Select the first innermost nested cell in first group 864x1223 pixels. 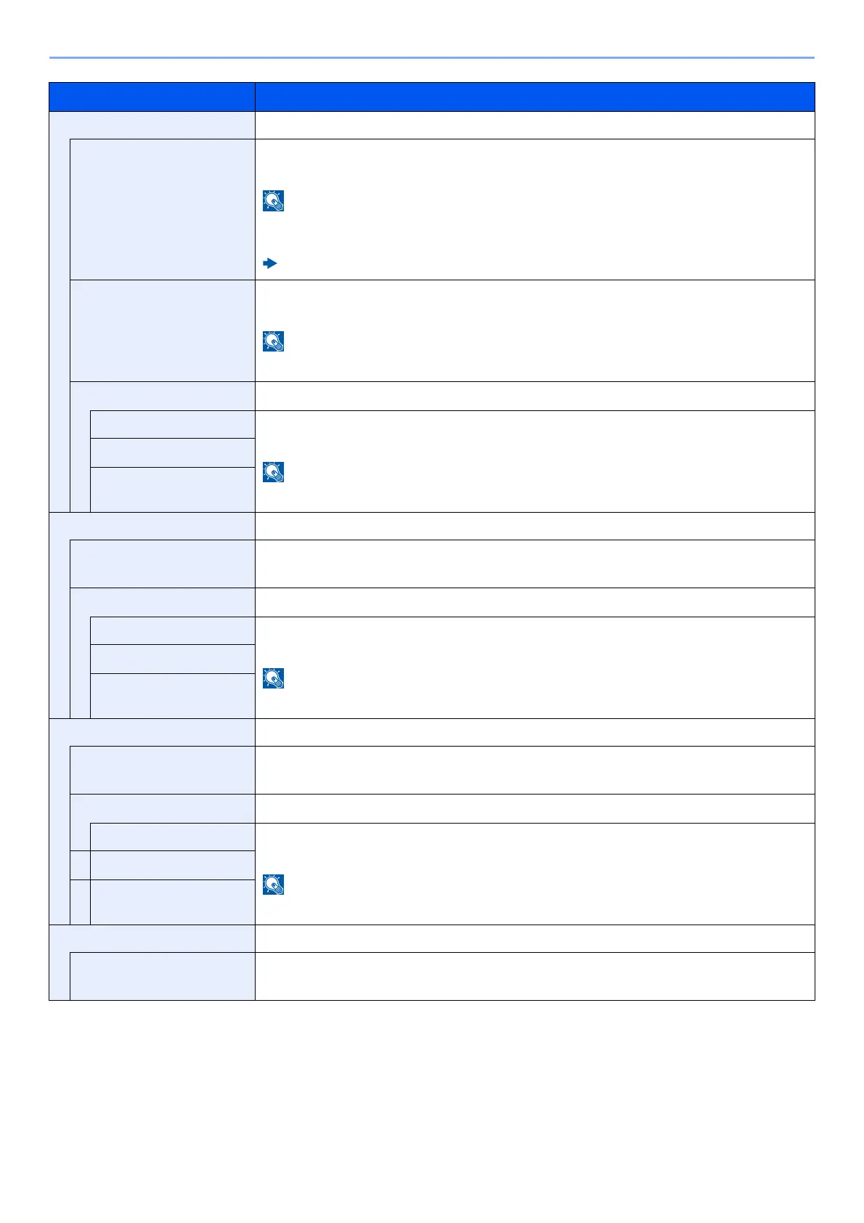point(172,424)
